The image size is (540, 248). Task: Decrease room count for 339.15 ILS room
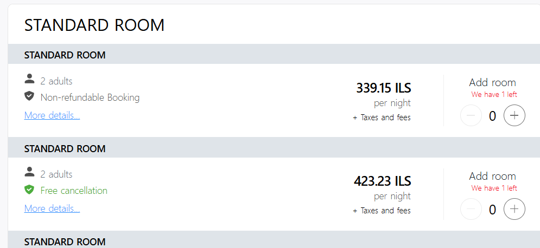[471, 115]
